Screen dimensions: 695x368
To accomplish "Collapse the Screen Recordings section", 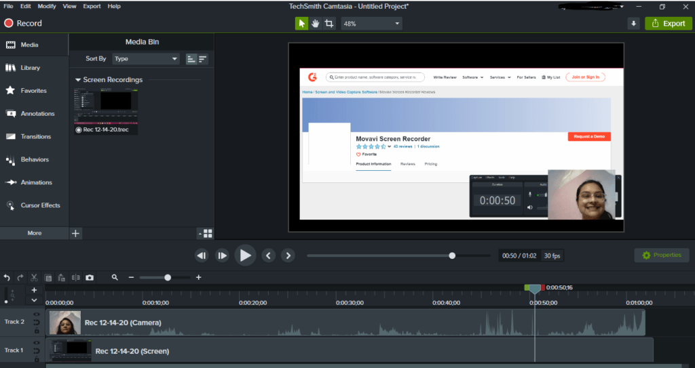I will [78, 80].
